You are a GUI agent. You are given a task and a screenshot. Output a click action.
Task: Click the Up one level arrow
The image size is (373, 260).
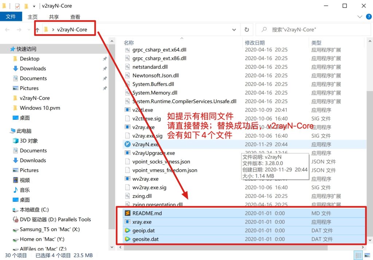point(38,30)
